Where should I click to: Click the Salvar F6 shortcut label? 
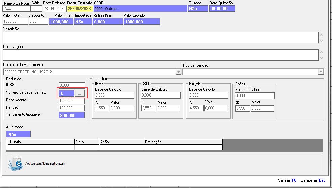tap(287, 180)
